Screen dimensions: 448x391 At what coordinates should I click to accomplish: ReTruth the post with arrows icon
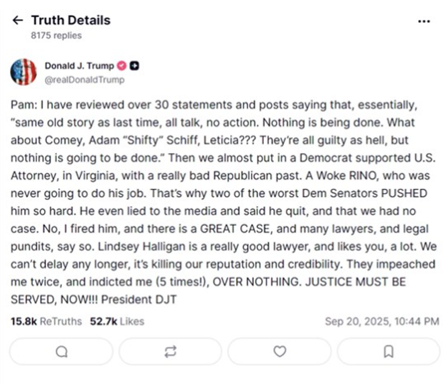[170, 351]
